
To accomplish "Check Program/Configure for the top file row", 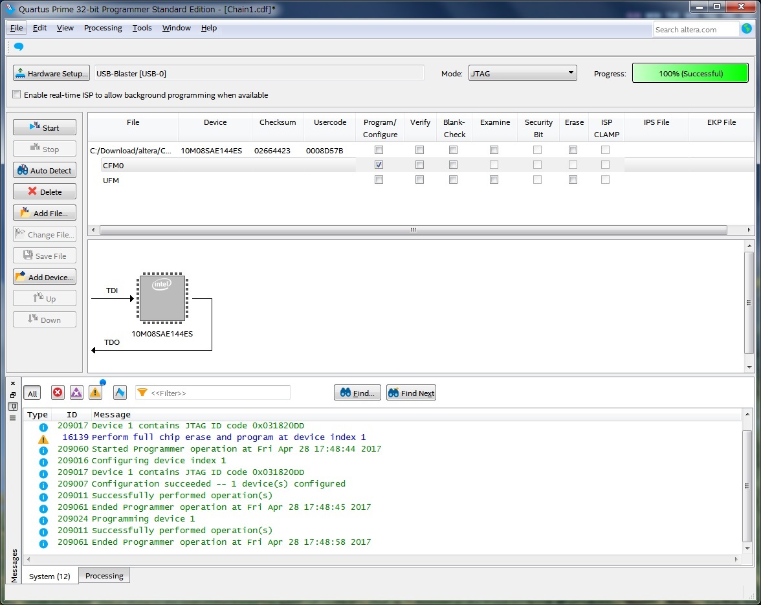I will [x=379, y=150].
